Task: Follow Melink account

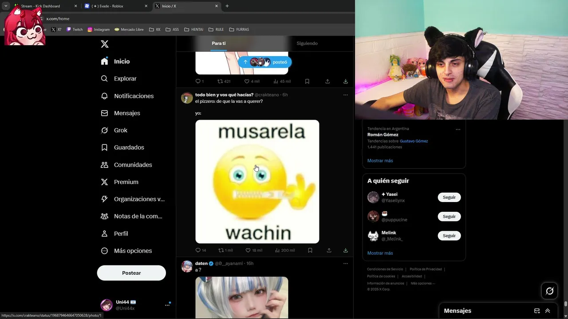Action: [x=449, y=236]
